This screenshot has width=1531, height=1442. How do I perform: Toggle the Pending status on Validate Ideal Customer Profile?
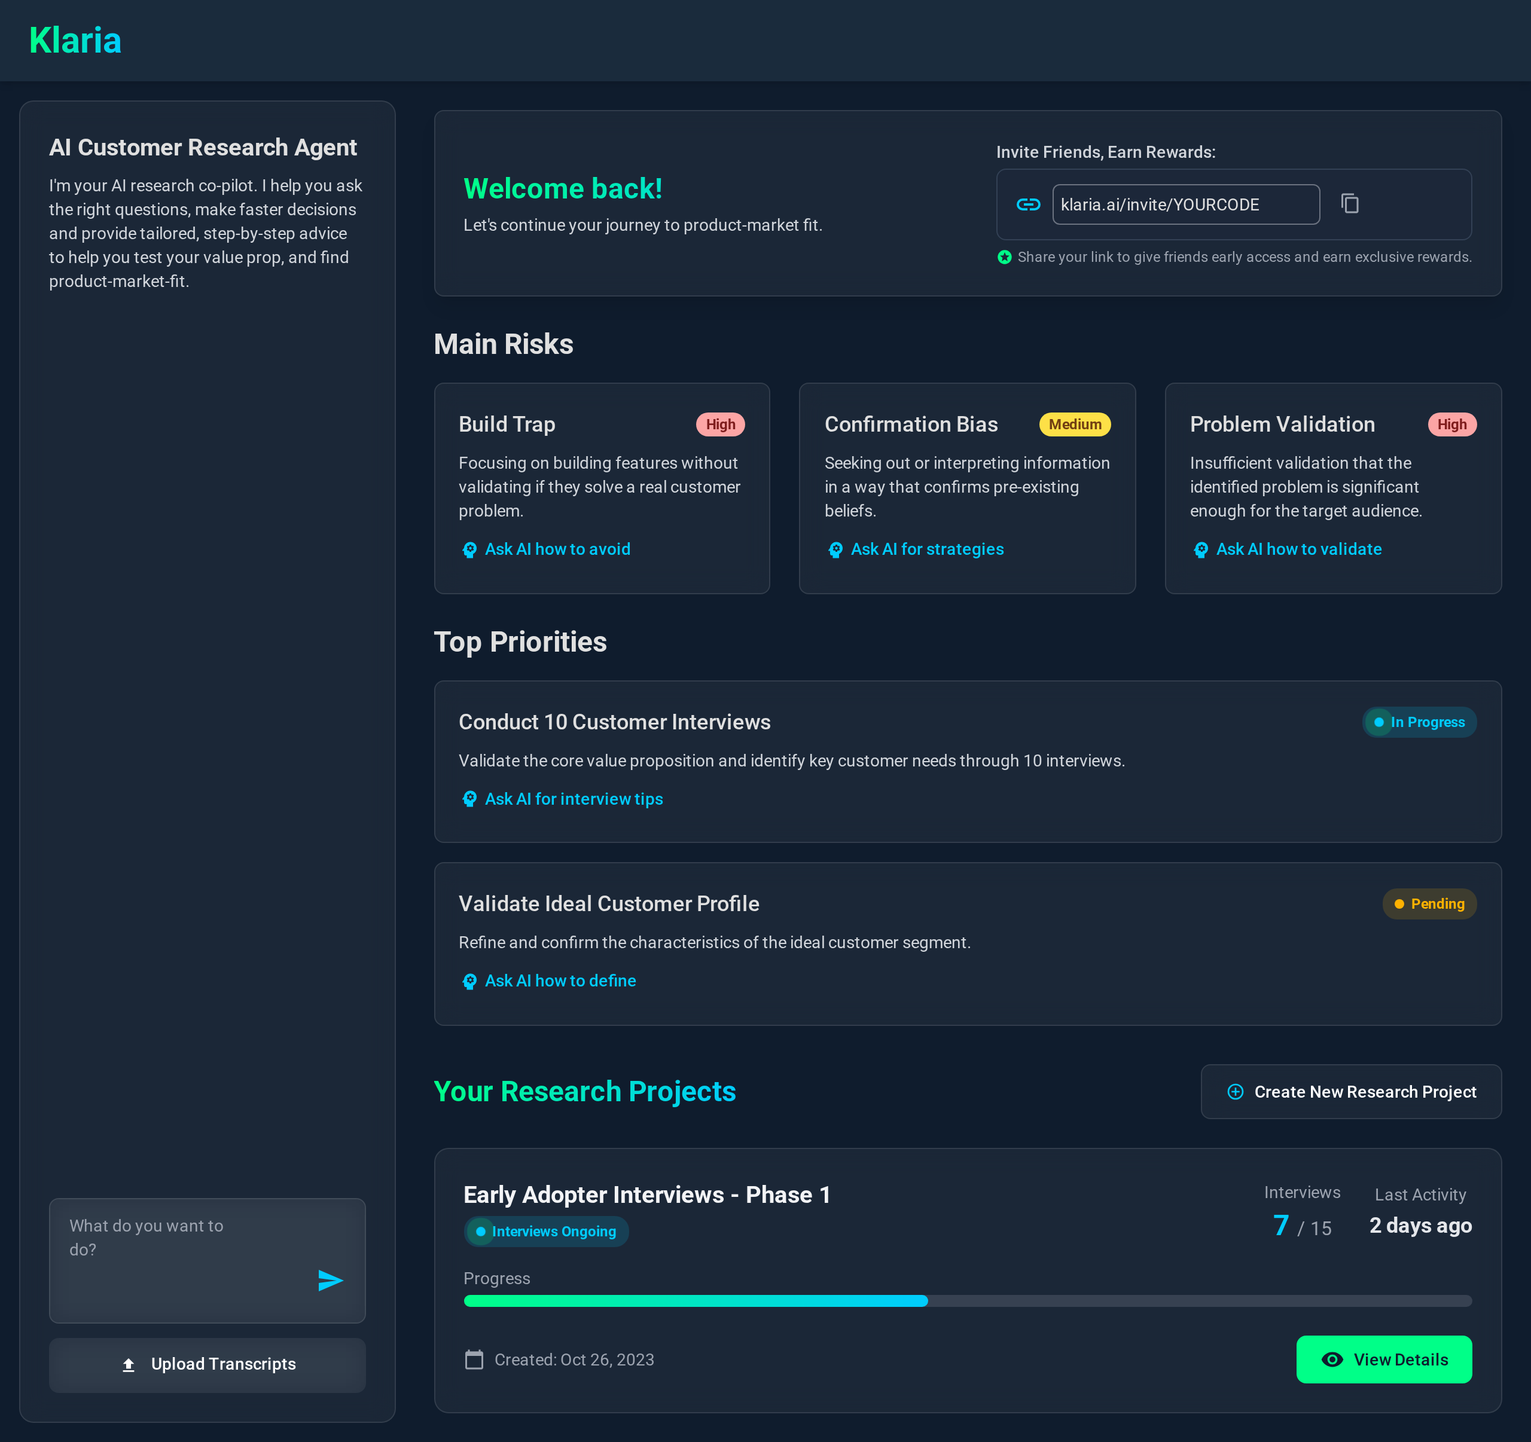pos(1429,904)
